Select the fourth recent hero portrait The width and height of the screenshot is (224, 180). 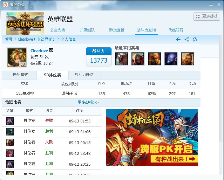click(171, 59)
